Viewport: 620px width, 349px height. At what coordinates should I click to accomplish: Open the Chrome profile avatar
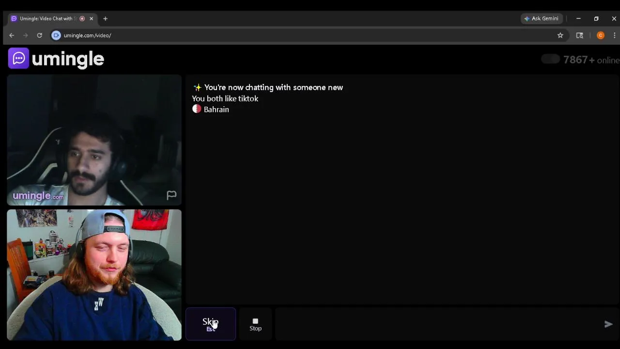[601, 35]
